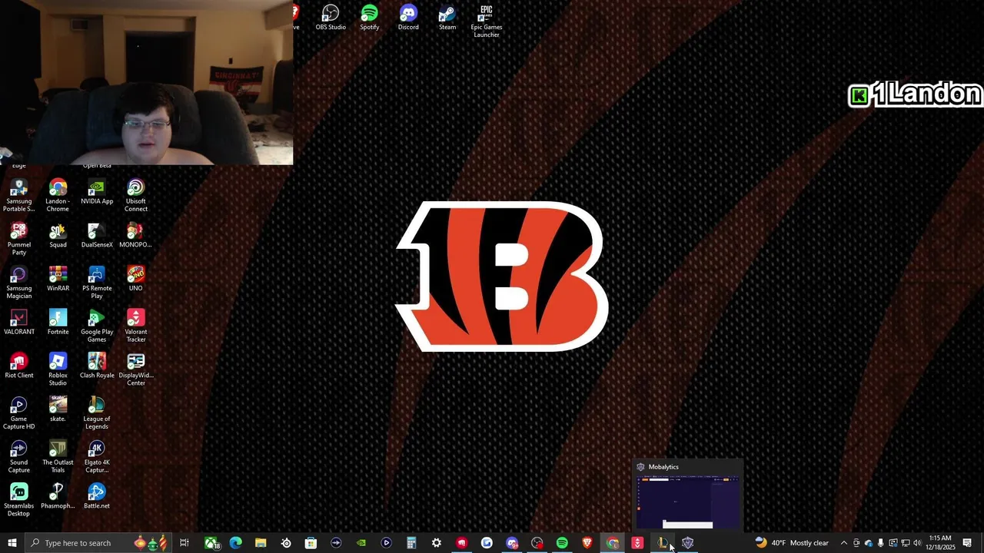Switch to Discord in the taskbar
Viewport: 984px width, 553px height.
tap(511, 543)
